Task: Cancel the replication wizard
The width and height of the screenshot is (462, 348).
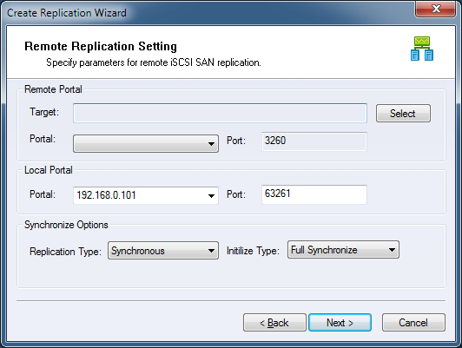Action: point(413,323)
